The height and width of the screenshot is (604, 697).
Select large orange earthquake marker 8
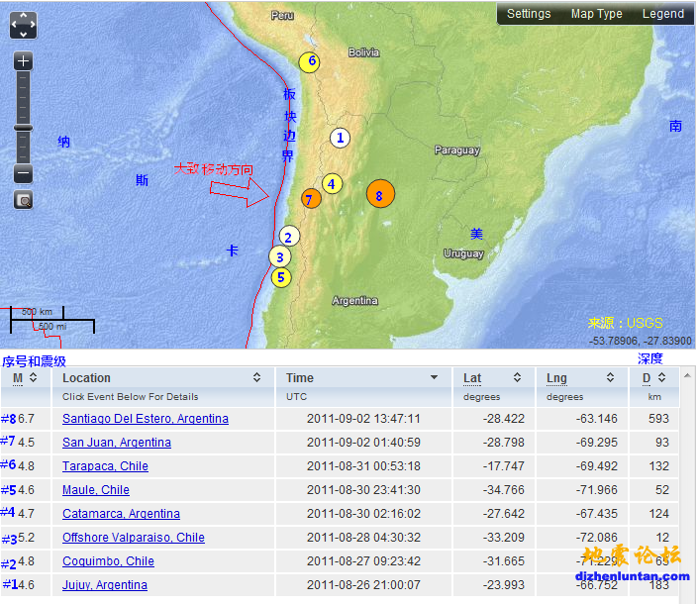click(x=380, y=194)
